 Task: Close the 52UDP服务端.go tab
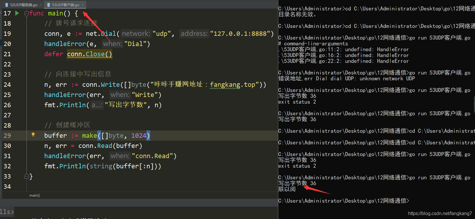click(x=41, y=5)
